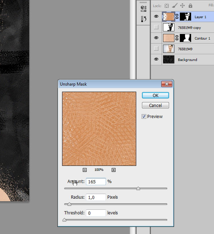The width and height of the screenshot is (214, 234).
Task: Click the Radius slider handle
Action: point(69,204)
